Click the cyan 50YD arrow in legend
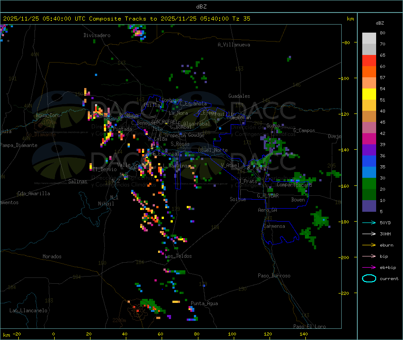 [x=369, y=222]
